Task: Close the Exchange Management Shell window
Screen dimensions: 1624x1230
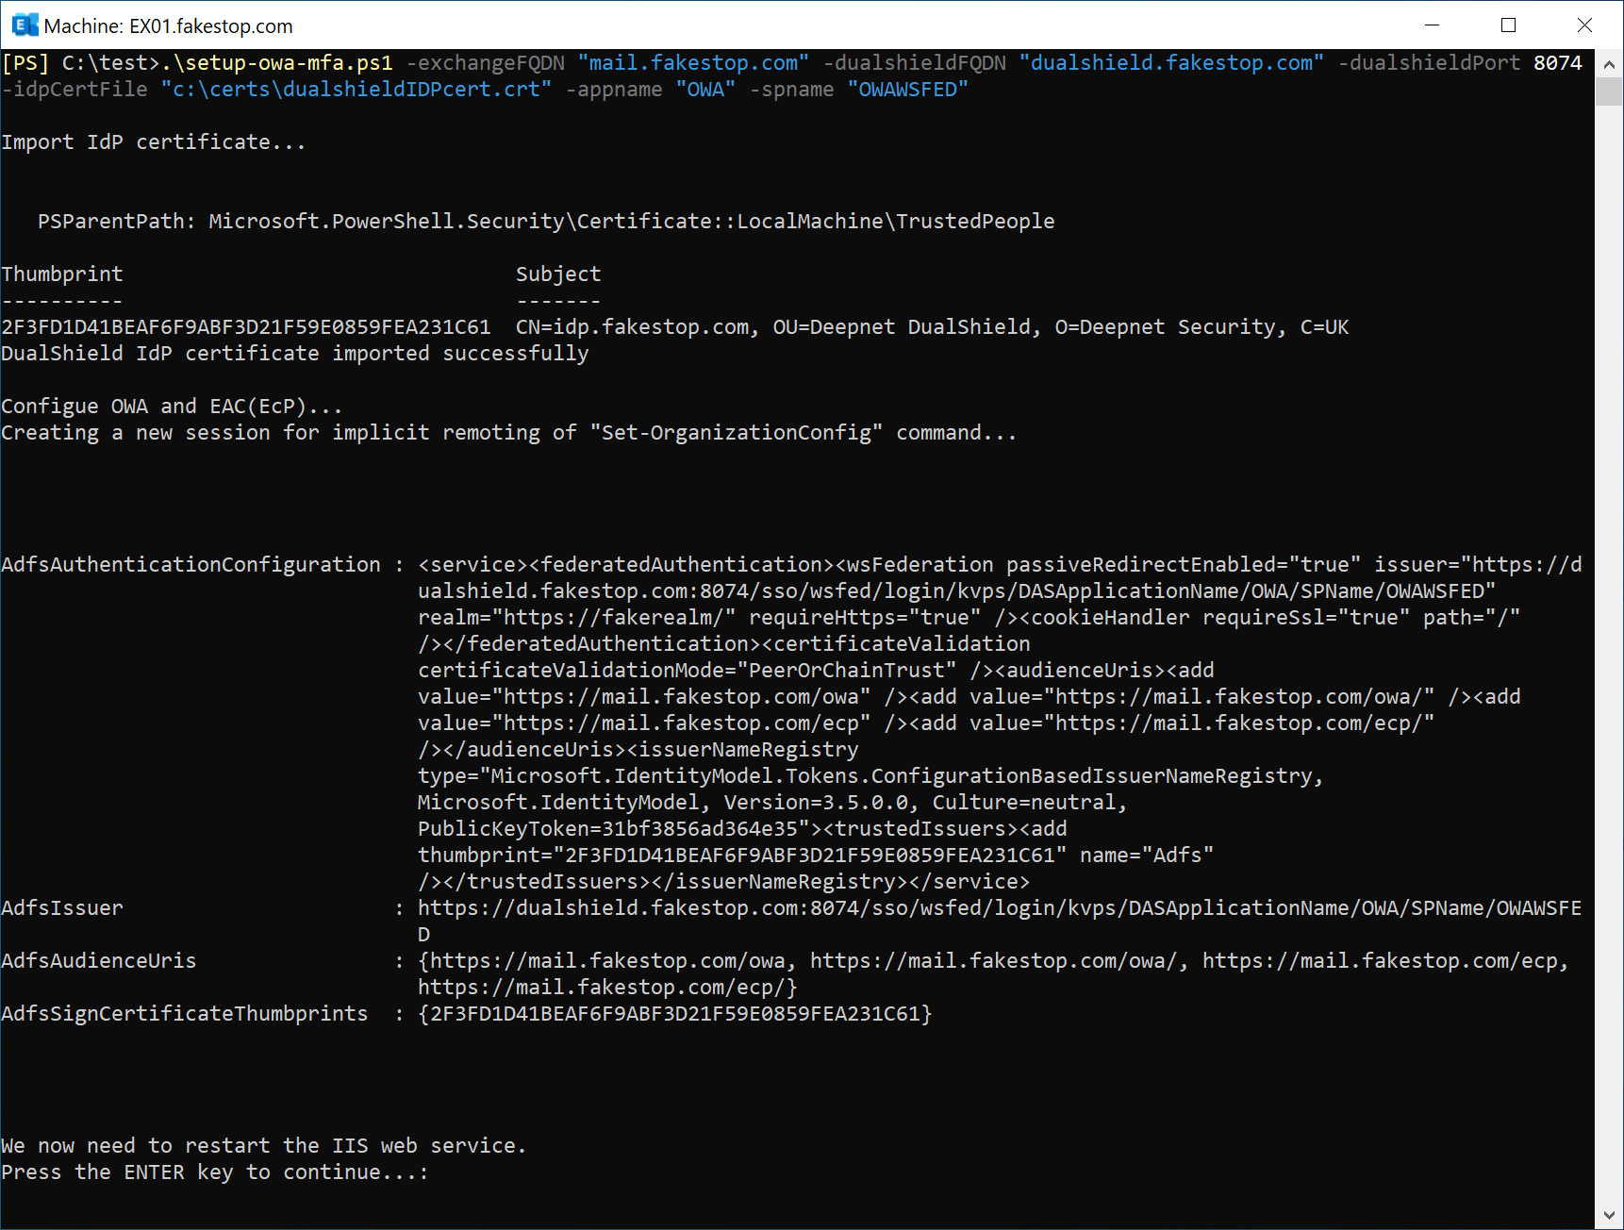Action: coord(1584,25)
